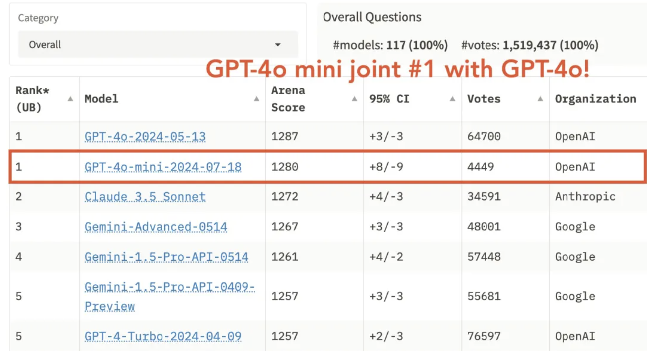
Task: Click the Rank* (UB) header text
Action: click(x=33, y=99)
